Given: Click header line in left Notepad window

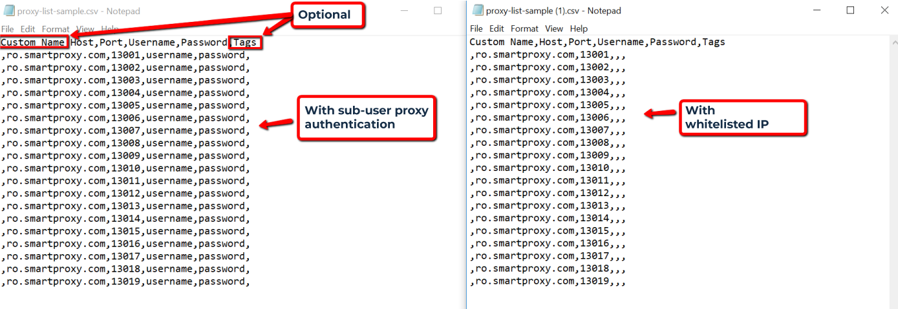Looking at the screenshot, I should pyautogui.click(x=128, y=43).
